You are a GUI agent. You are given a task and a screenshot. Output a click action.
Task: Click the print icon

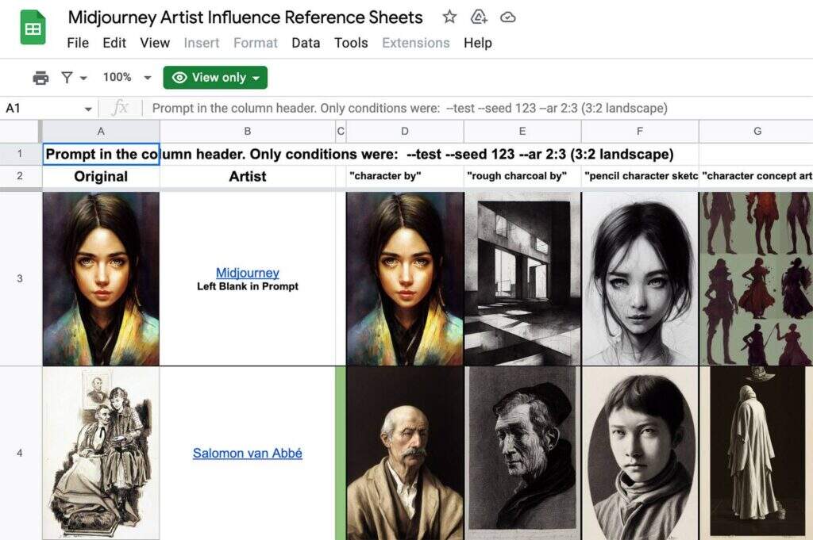[x=40, y=77]
